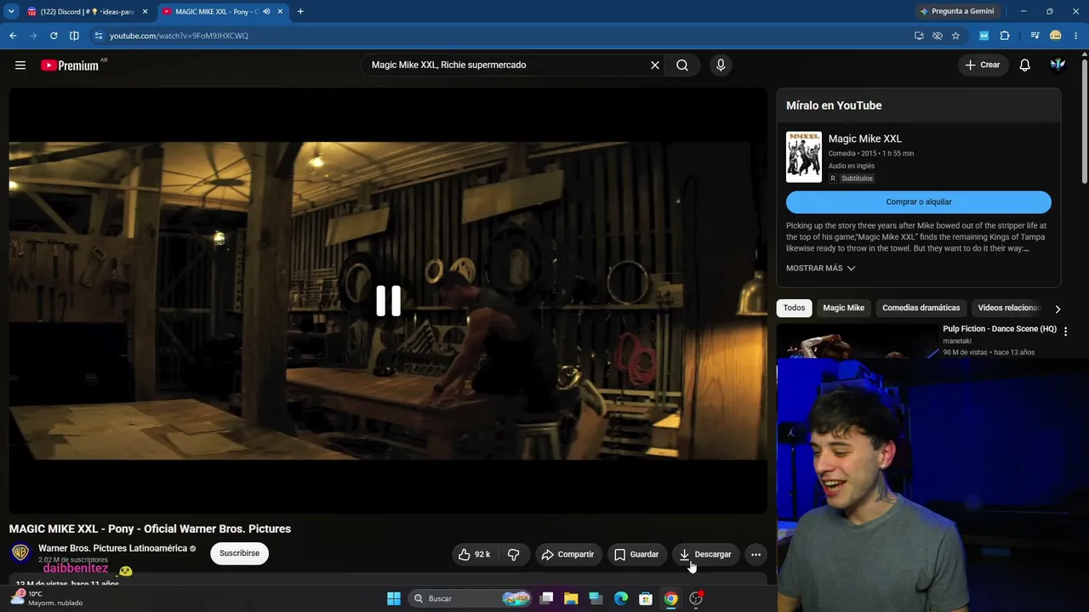Screen dimensions: 1089x612
Task: Click the youtube.com address bar
Action: pyautogui.click(x=502, y=36)
